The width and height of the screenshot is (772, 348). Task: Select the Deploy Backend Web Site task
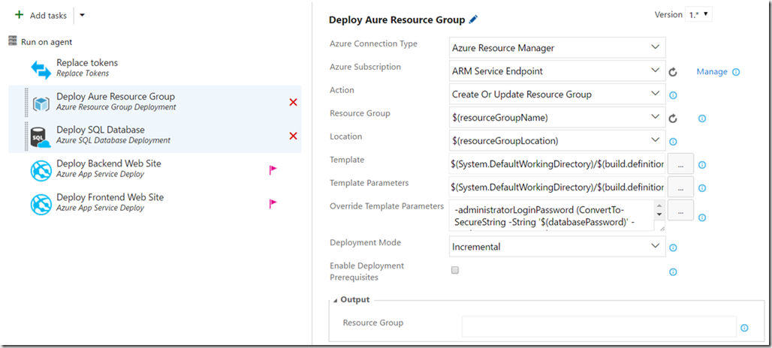click(155, 169)
